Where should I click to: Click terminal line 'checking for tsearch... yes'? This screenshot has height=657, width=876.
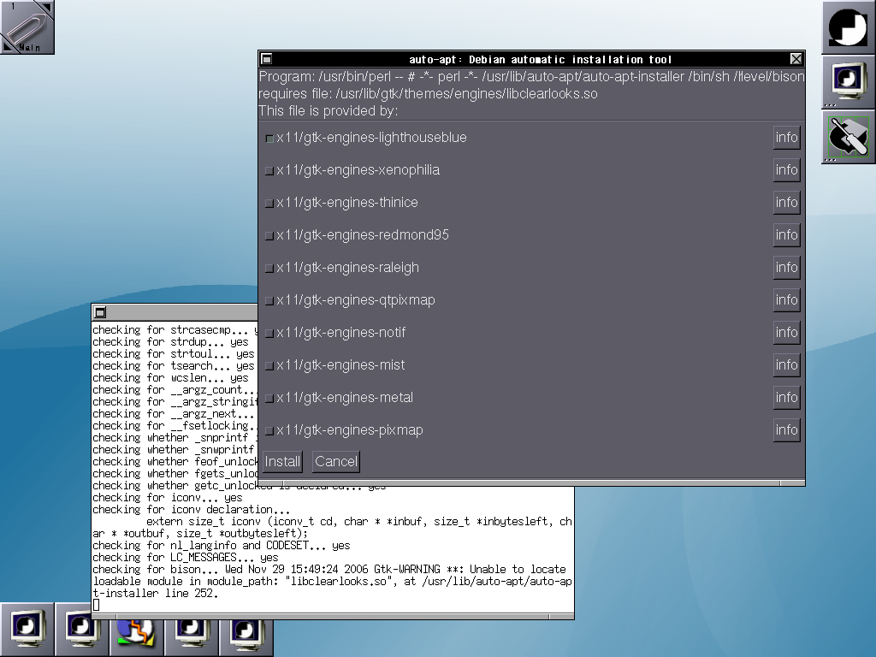pos(174,366)
